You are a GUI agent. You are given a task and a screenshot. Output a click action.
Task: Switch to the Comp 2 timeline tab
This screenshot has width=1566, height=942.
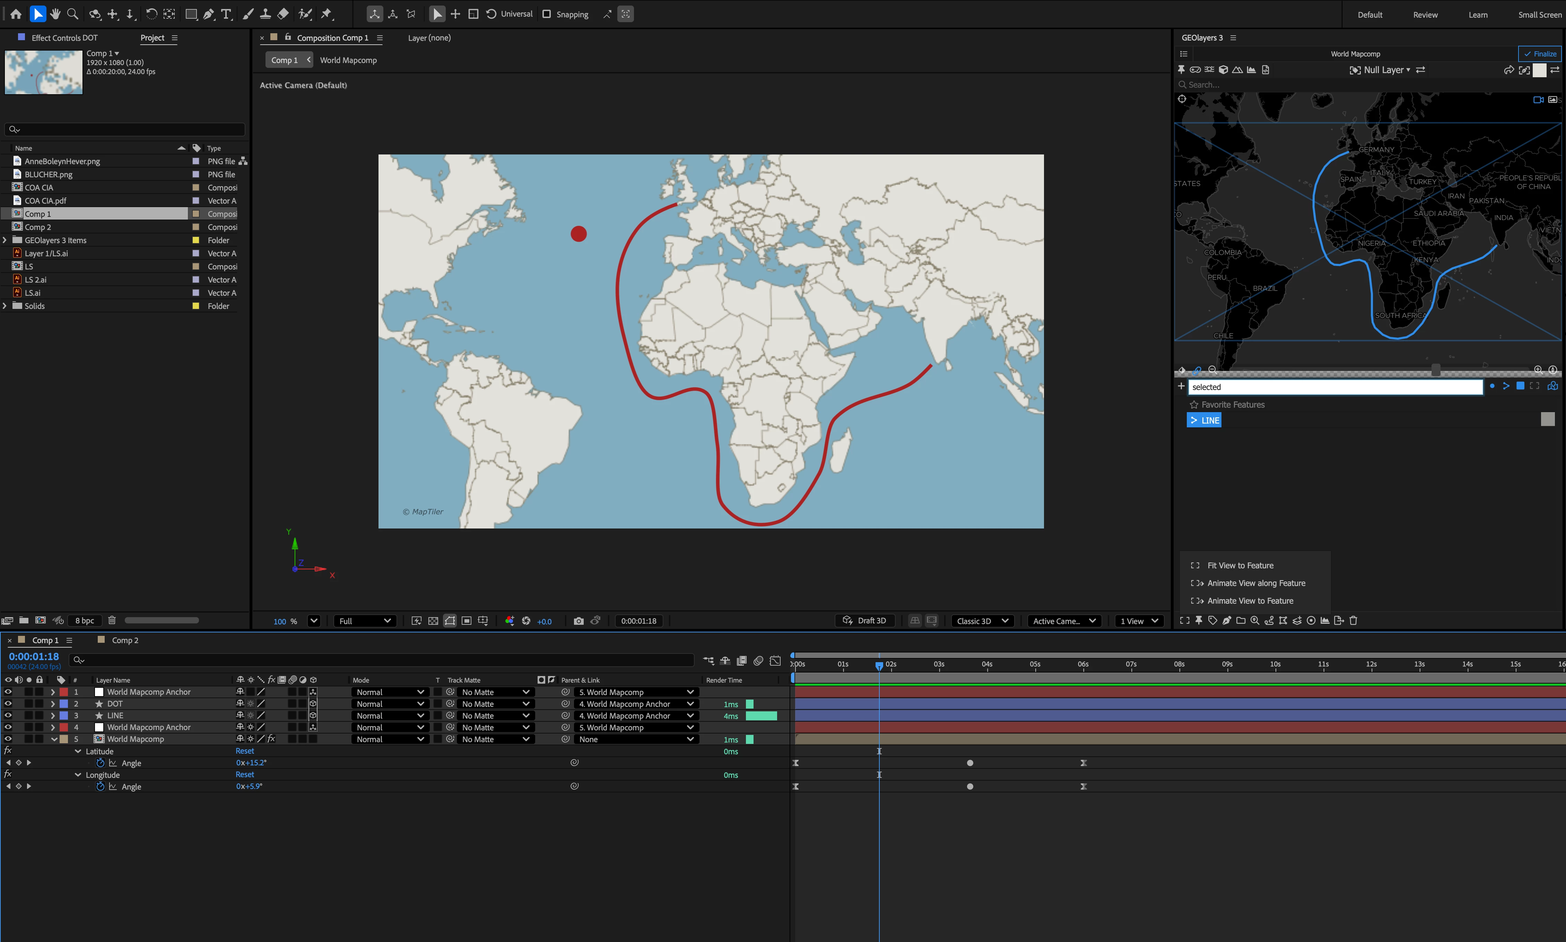pos(124,640)
